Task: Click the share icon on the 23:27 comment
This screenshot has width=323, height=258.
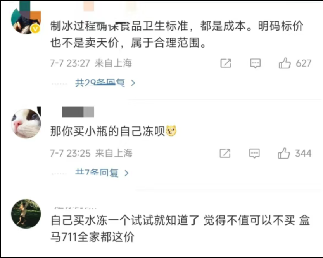Action: pyautogui.click(x=226, y=63)
